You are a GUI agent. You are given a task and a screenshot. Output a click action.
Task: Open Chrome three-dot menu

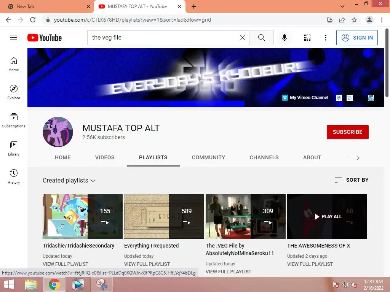tap(382, 20)
